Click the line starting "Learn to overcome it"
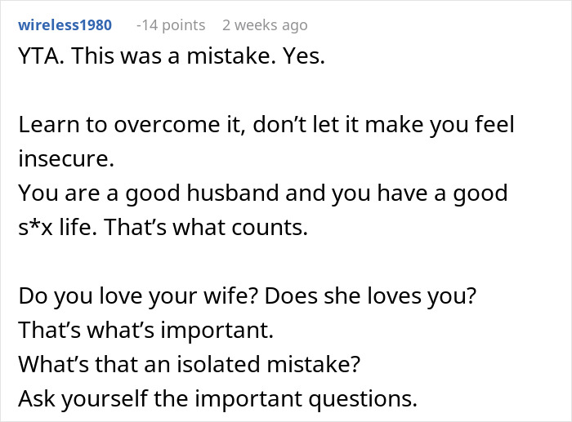This screenshot has height=422, width=572. [x=266, y=126]
